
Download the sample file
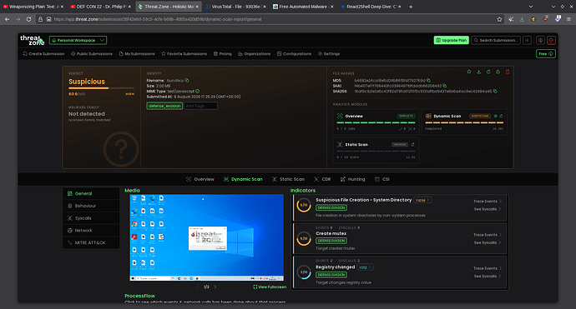tap(478, 72)
